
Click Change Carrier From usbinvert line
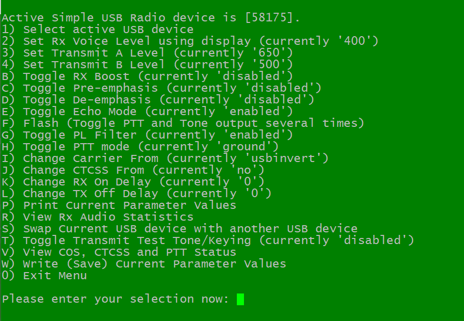[165, 158]
